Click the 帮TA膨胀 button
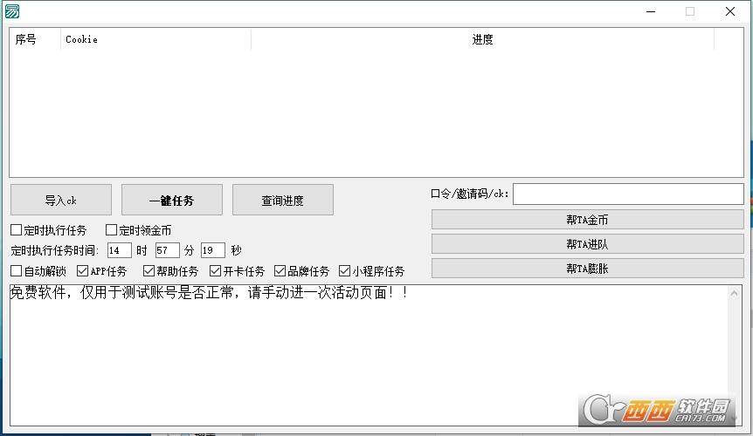 point(587,269)
